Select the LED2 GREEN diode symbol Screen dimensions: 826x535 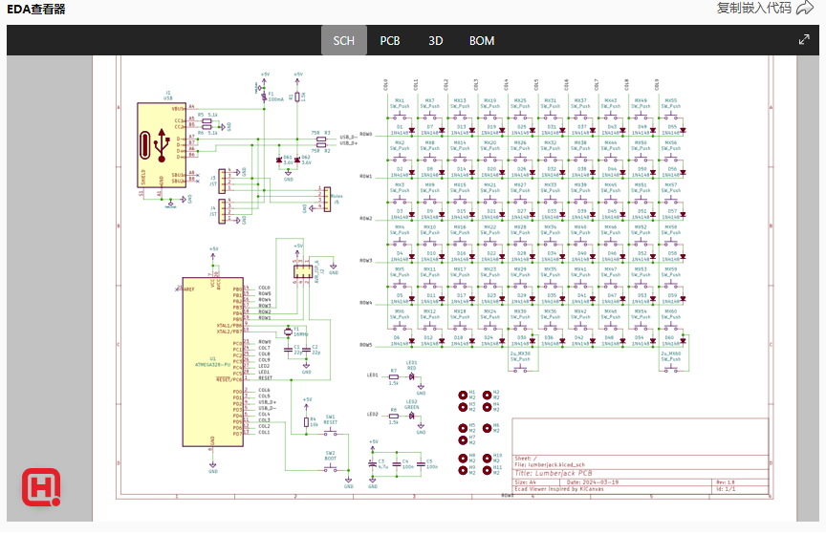click(x=412, y=415)
